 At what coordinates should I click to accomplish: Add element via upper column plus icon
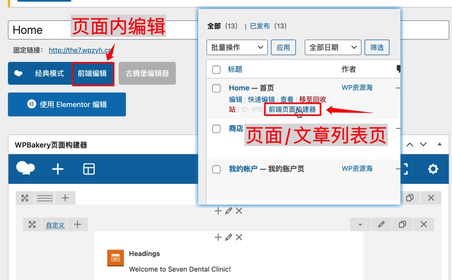point(218,211)
